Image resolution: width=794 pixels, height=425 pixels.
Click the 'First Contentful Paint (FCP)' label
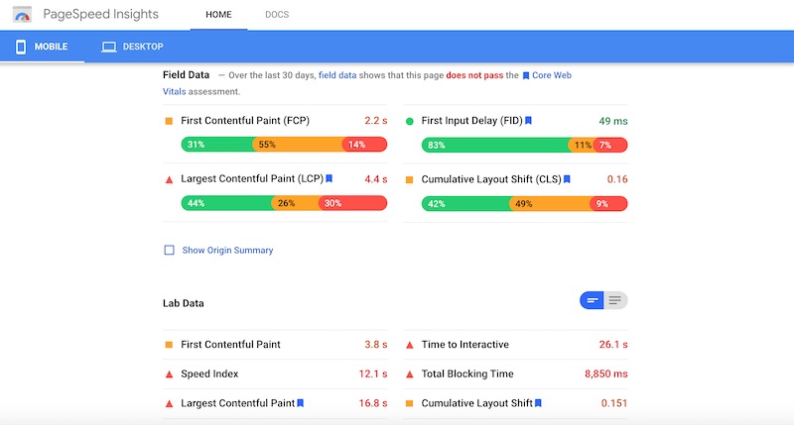click(245, 120)
